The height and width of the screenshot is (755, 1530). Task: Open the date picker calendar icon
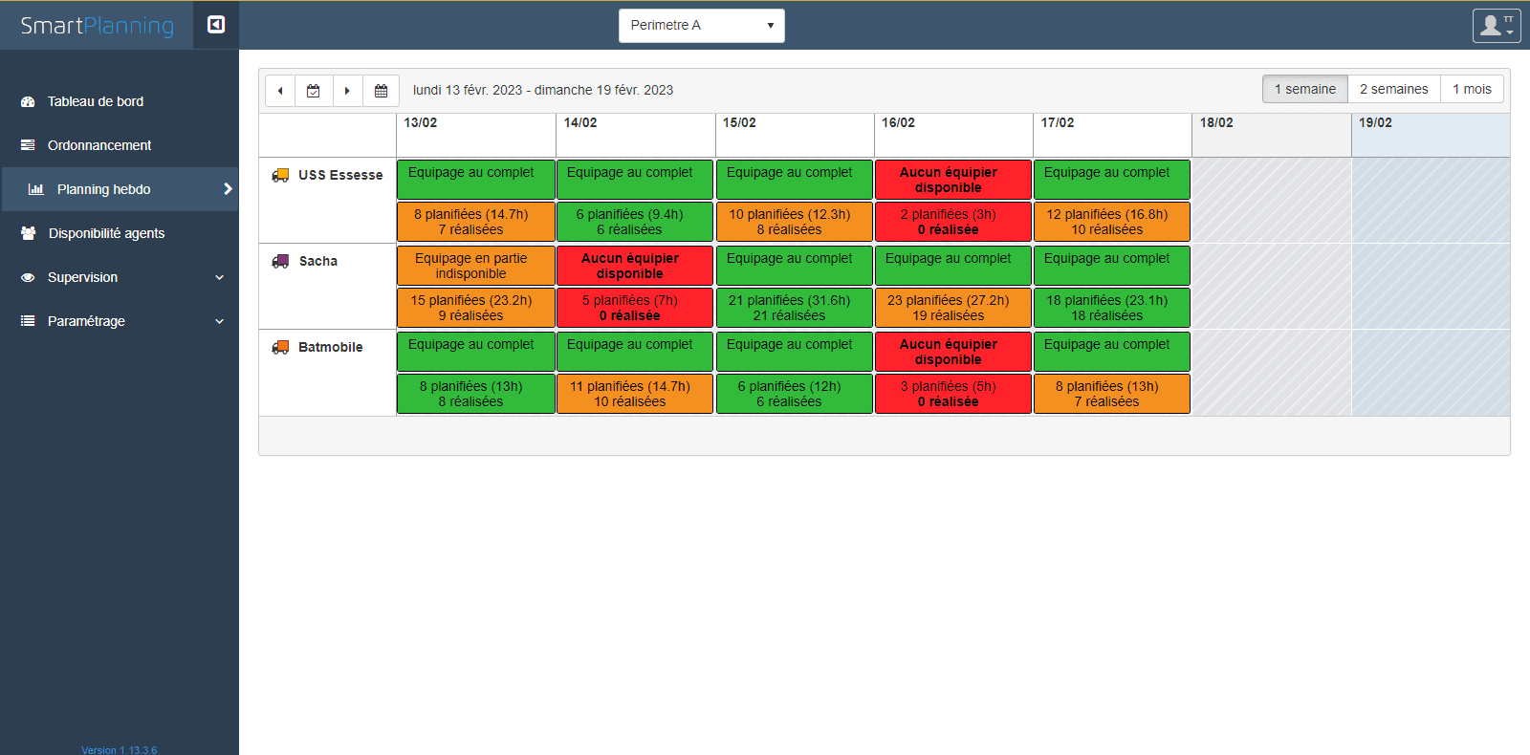(x=381, y=91)
